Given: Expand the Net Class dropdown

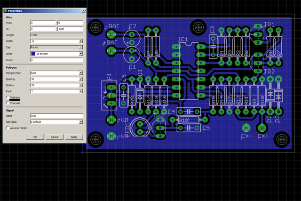Looking at the screenshot, I should [x=81, y=121].
